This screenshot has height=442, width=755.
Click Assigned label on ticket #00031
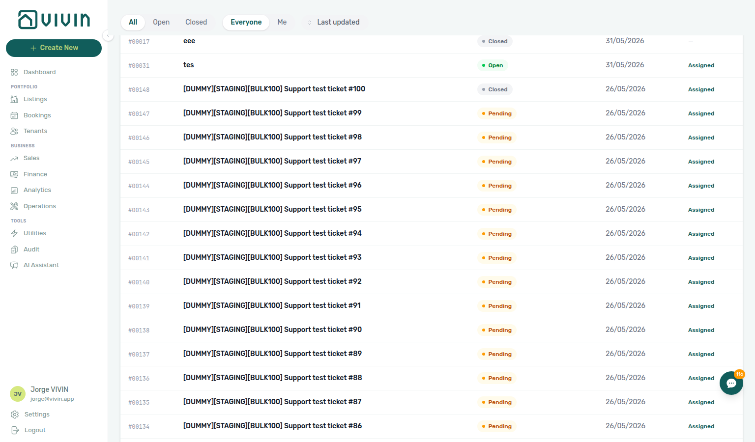[701, 65]
